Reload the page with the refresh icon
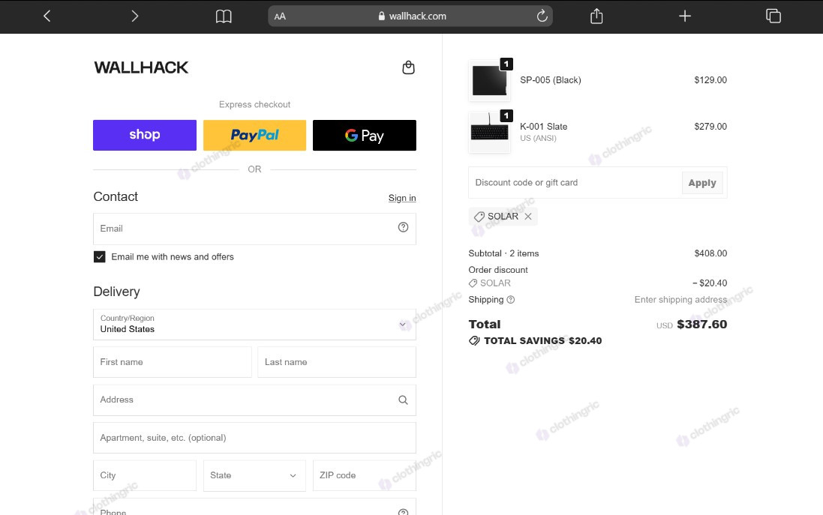 pyautogui.click(x=542, y=16)
